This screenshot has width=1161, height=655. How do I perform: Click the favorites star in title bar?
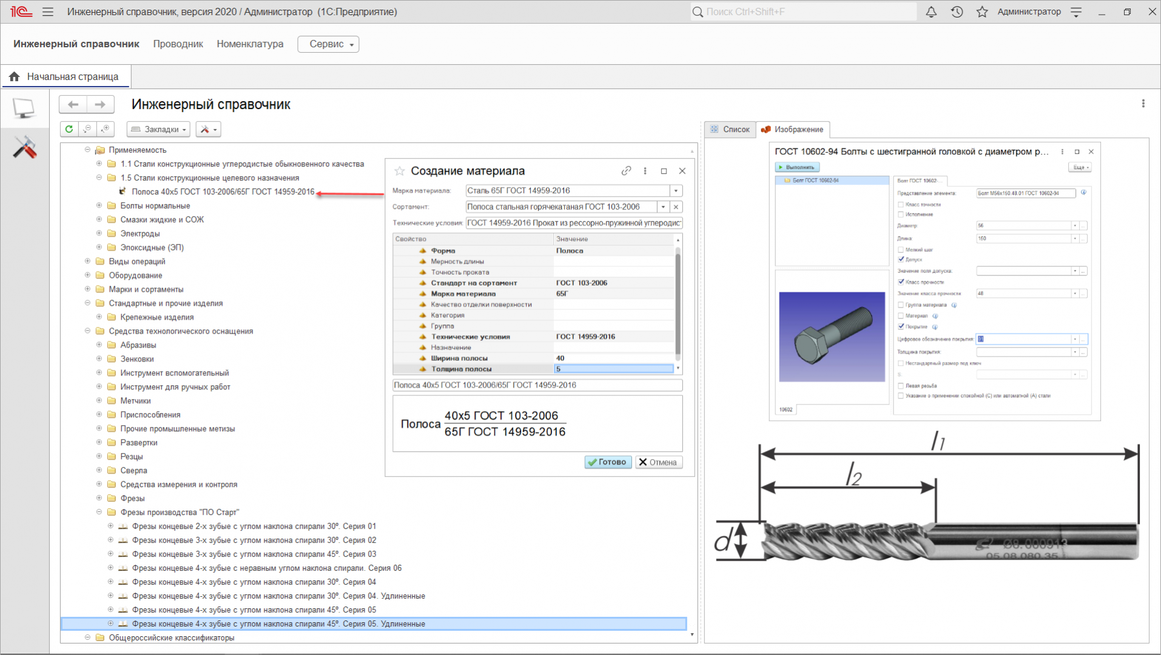[x=982, y=12]
